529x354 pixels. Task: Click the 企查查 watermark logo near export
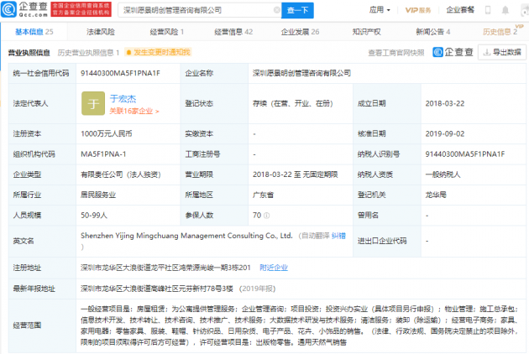(x=453, y=52)
